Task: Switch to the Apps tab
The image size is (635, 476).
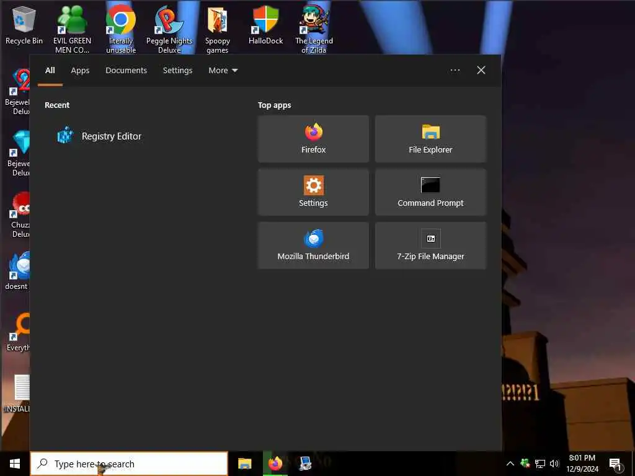Action: 80,71
